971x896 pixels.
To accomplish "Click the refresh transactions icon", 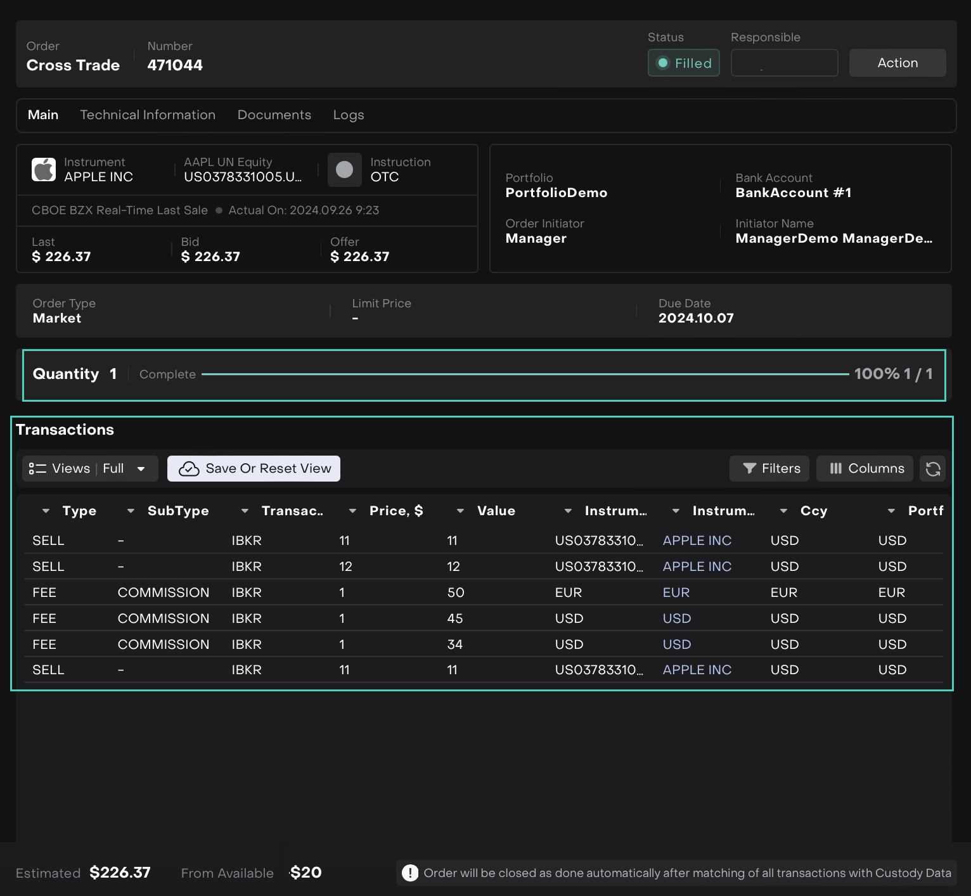I will (932, 469).
